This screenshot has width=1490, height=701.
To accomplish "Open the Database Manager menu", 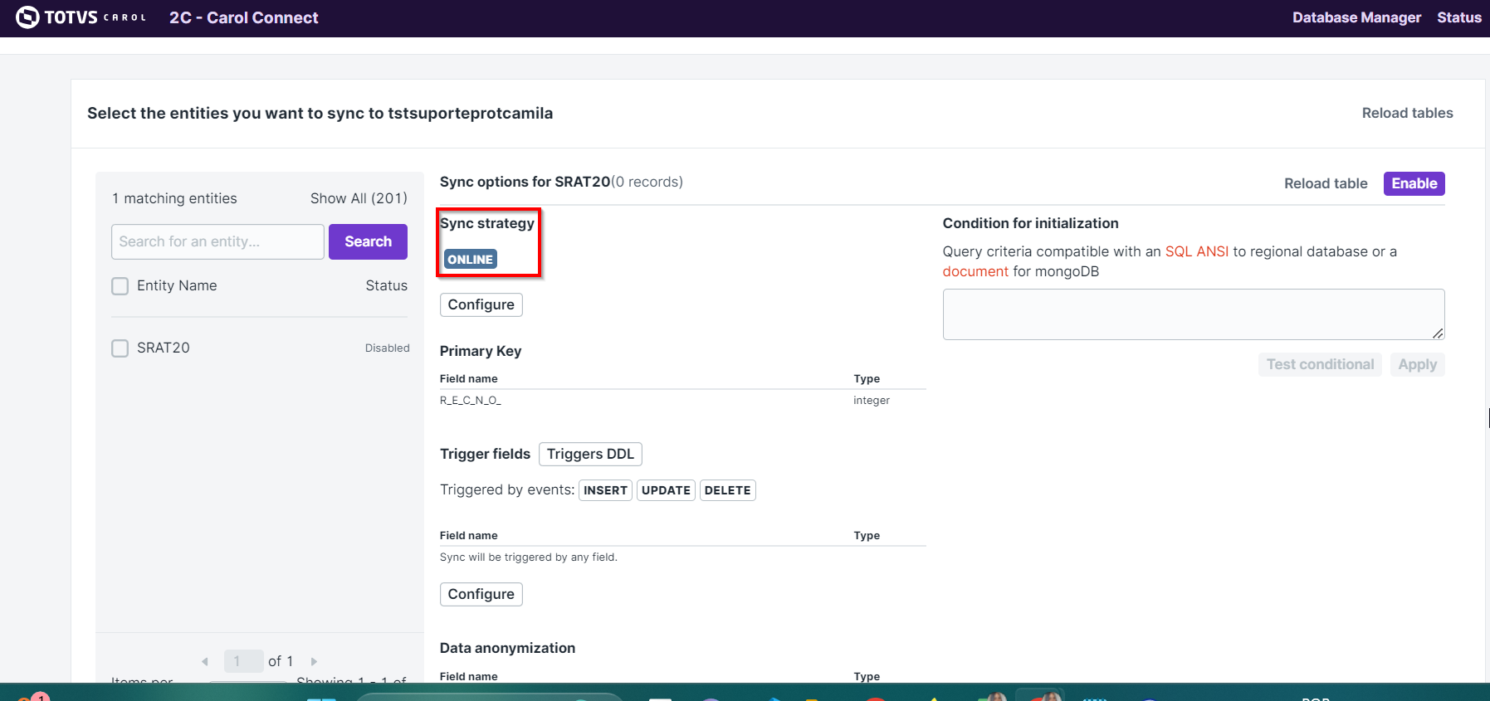I will (x=1356, y=17).
